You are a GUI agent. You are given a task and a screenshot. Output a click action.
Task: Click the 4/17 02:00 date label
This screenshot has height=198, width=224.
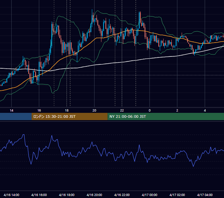pos(177,195)
